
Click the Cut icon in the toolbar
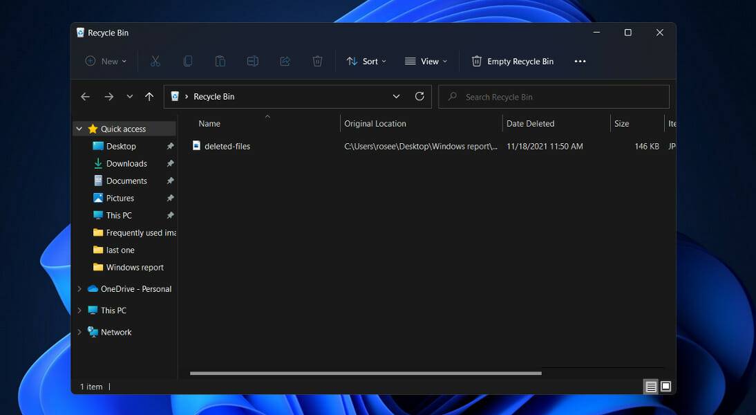155,61
